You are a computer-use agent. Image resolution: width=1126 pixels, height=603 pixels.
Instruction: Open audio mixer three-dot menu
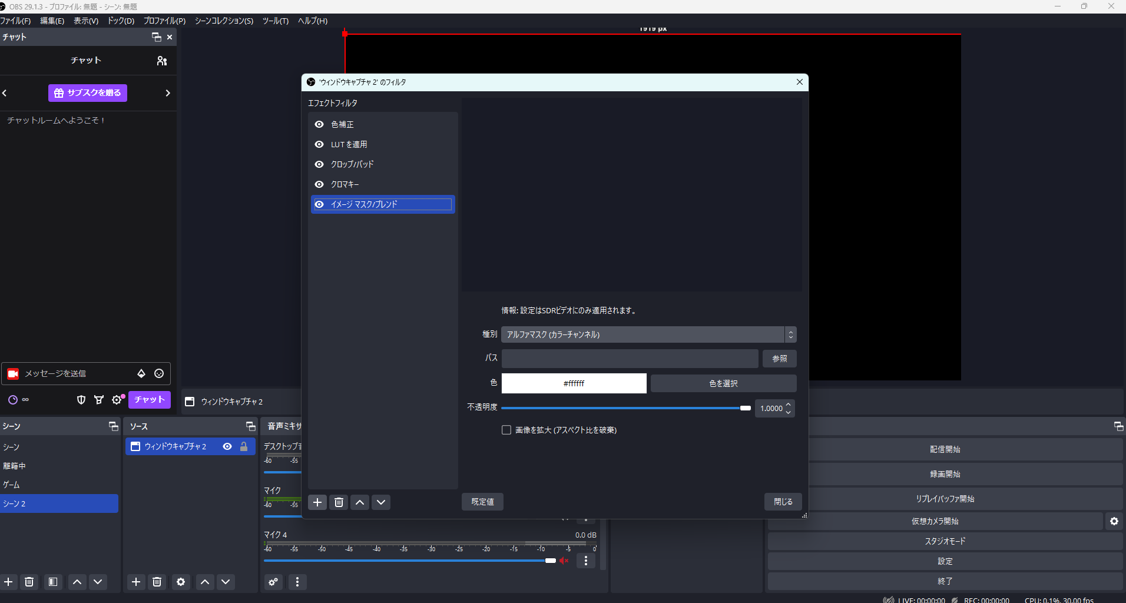coord(297,582)
